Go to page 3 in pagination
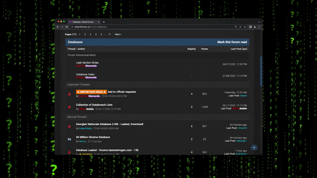Screen dimensions: 317x178 click(90, 34)
